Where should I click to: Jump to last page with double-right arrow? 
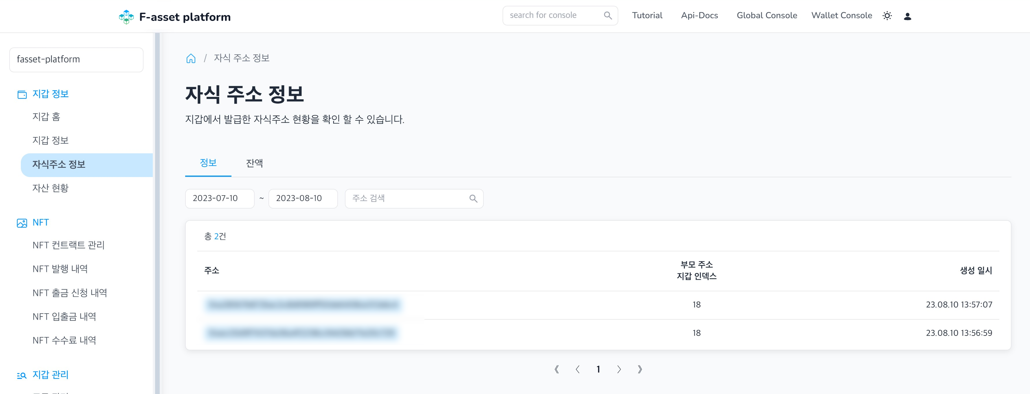pos(640,369)
